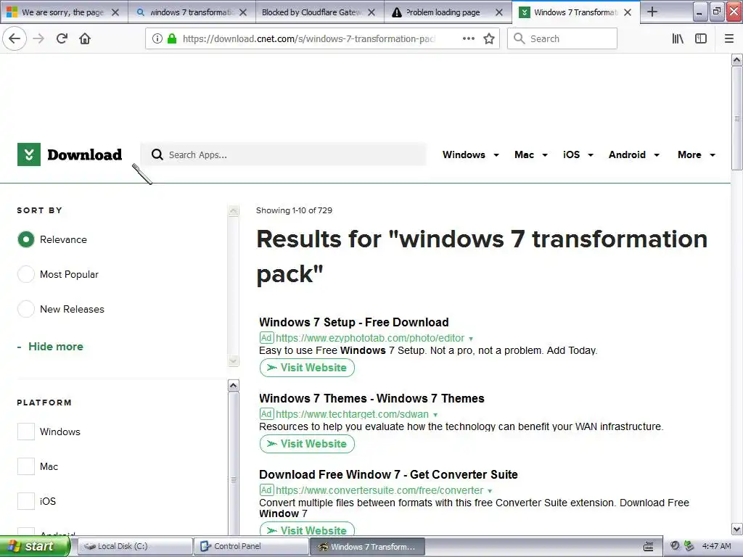Open the Firefox hamburger menu
The height and width of the screenshot is (557, 743).
(729, 38)
